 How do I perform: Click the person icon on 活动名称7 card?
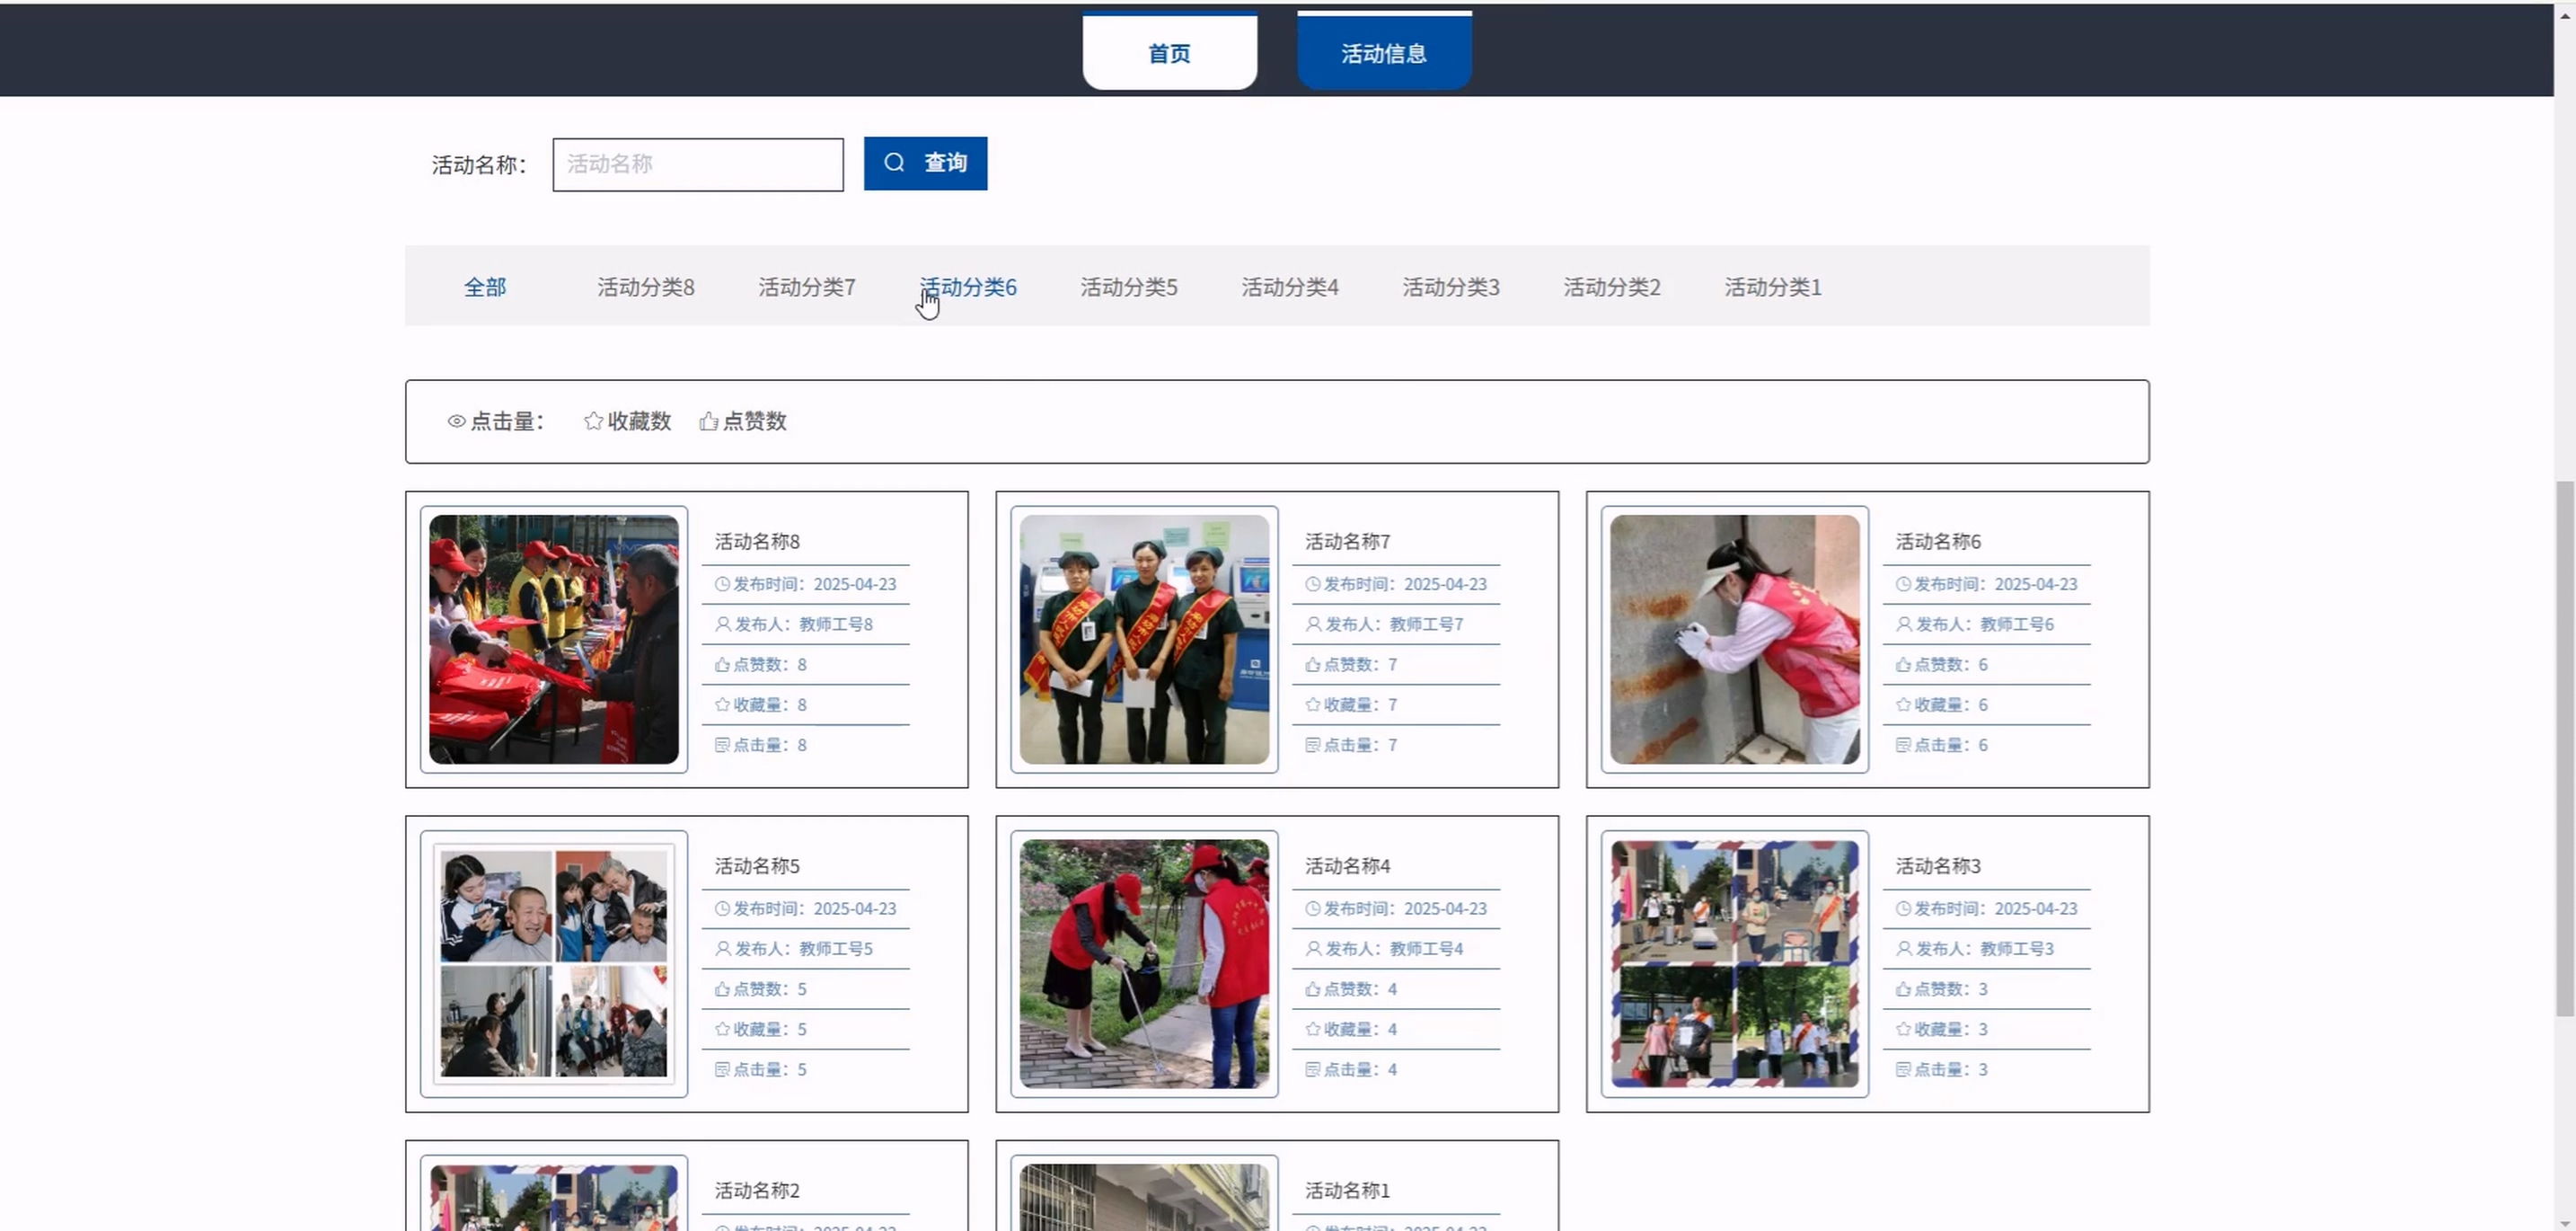click(x=1313, y=624)
